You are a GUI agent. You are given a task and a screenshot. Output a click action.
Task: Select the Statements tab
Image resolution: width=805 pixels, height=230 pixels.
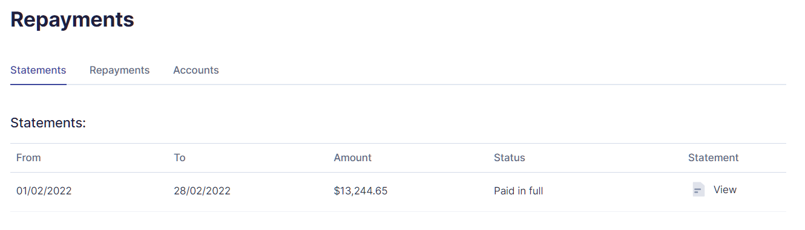38,70
